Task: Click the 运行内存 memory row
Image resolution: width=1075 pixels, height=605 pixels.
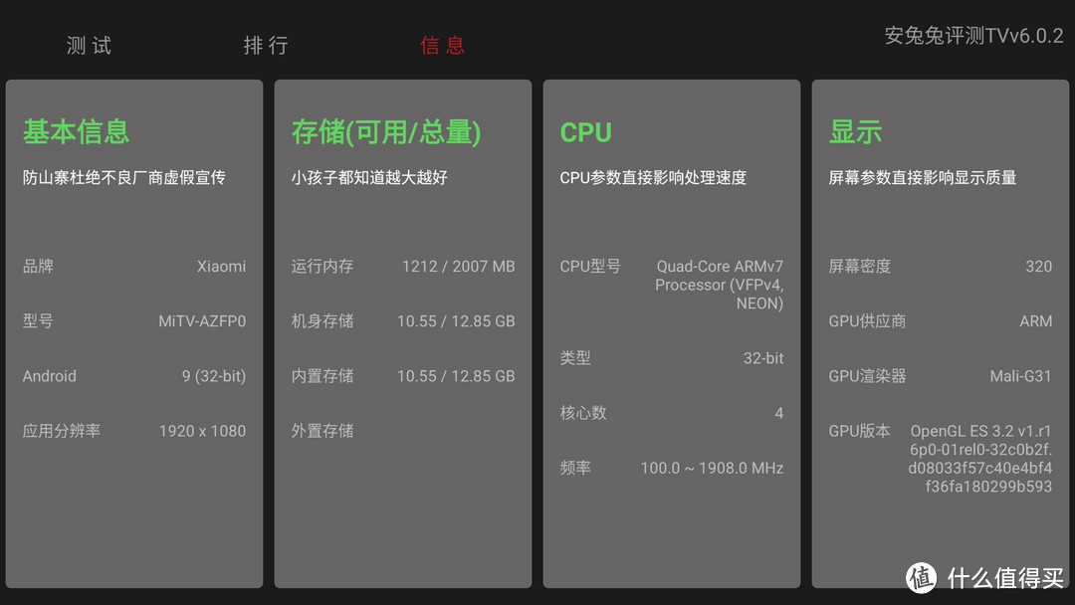Action: [x=398, y=266]
